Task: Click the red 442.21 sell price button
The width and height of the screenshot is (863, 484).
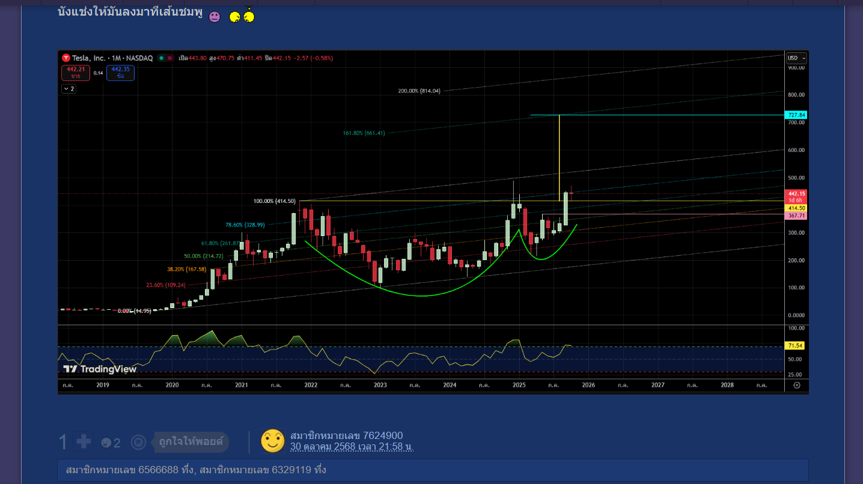Action: click(x=76, y=73)
